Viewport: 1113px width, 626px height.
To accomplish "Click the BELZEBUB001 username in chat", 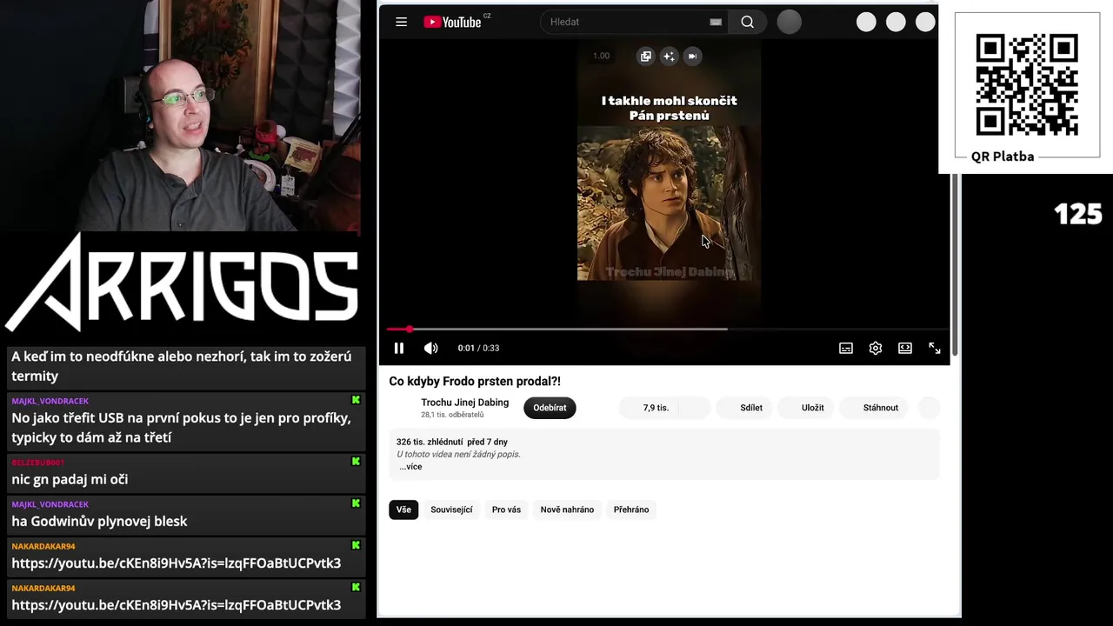I will [37, 463].
